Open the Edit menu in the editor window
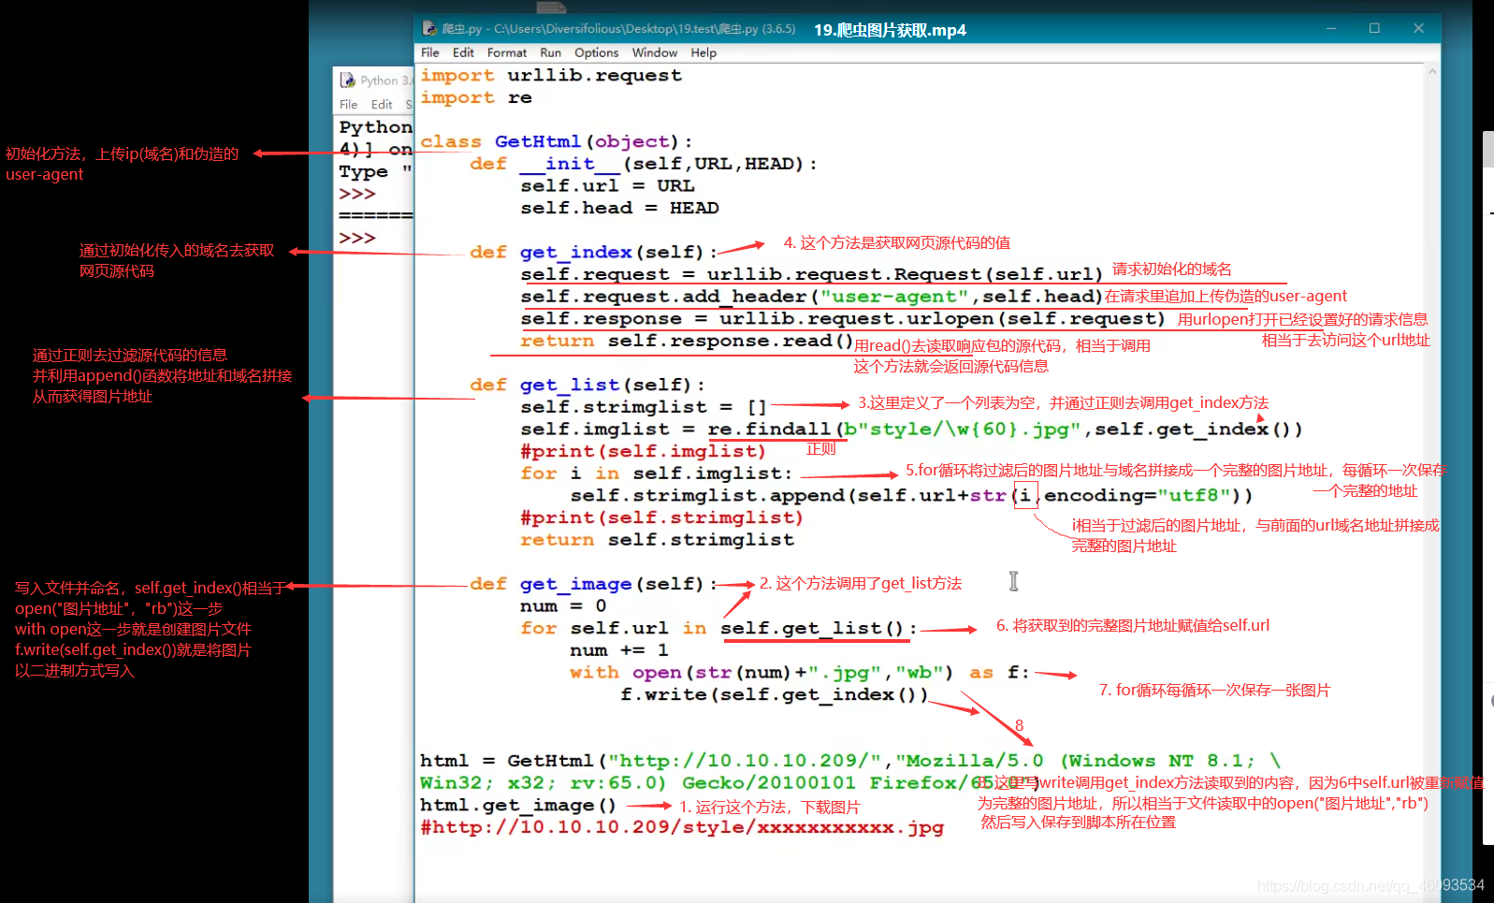Screen dimensions: 1494x903 [463, 52]
